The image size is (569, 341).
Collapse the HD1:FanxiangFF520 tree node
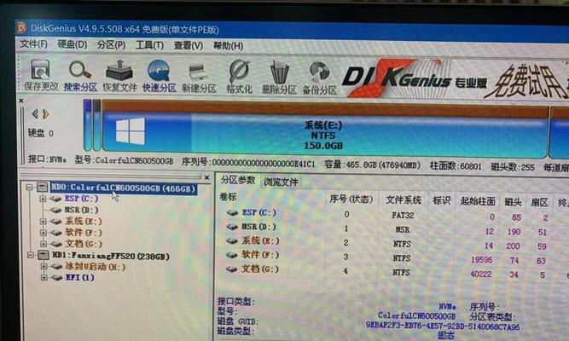(31, 255)
